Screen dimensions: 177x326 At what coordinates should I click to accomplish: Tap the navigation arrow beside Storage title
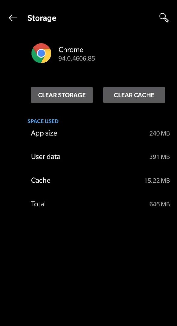13,18
